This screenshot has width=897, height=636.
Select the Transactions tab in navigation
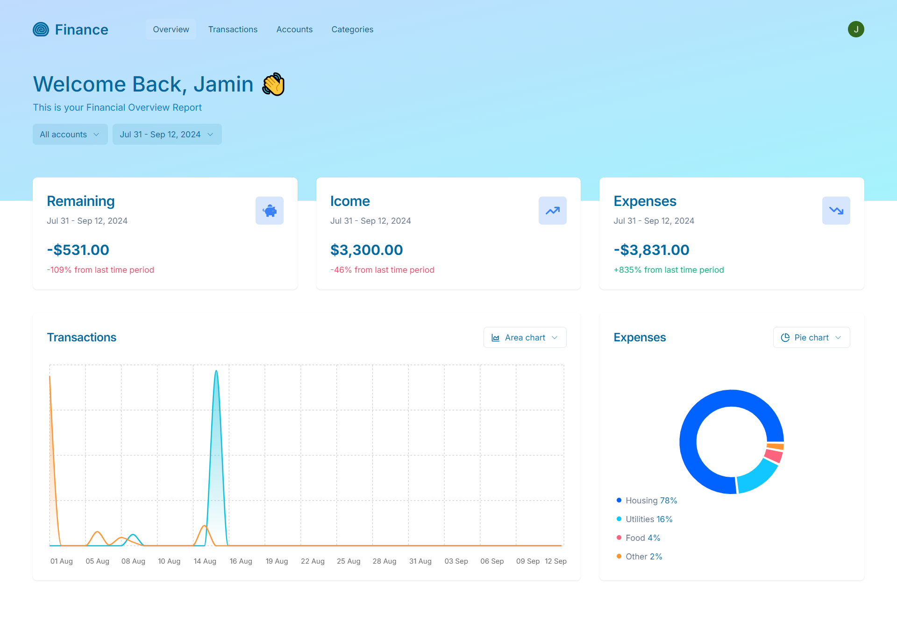click(233, 29)
